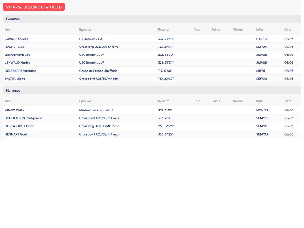Screen dimensions: 304x228
Task: Click the 162. 39'01'' result for HACHET Elise
Action: coord(166,47)
